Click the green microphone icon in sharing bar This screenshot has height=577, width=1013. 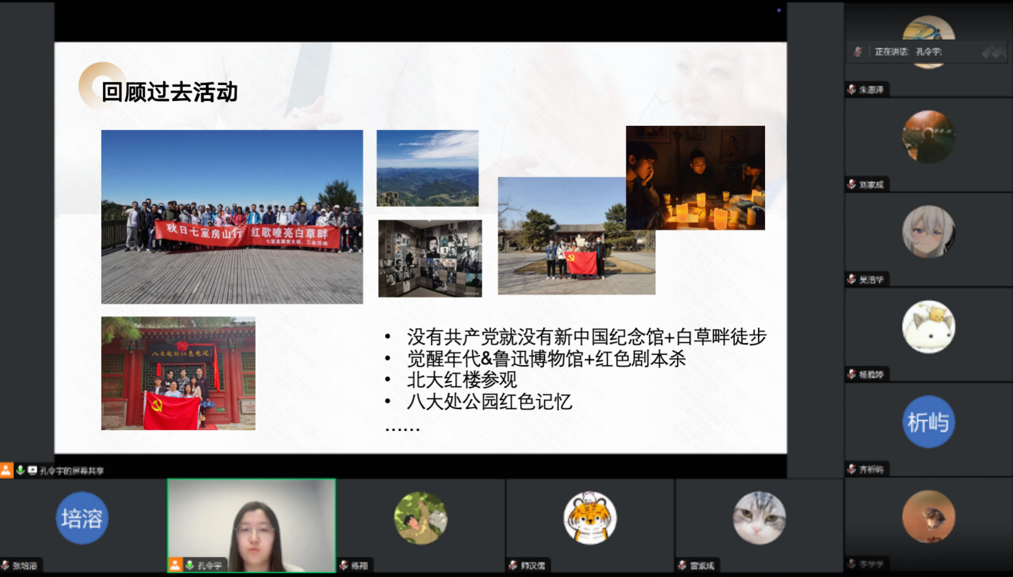[20, 470]
